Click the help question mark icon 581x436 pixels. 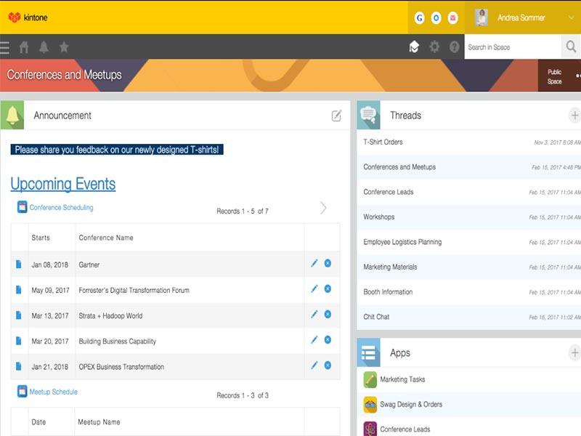click(x=455, y=47)
